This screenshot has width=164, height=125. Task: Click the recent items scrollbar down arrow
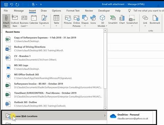105,108
